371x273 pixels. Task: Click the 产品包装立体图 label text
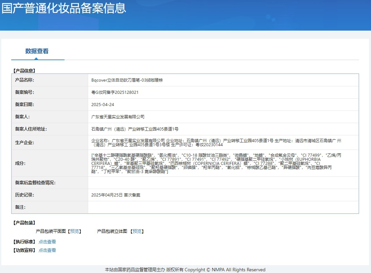(x=112, y=231)
